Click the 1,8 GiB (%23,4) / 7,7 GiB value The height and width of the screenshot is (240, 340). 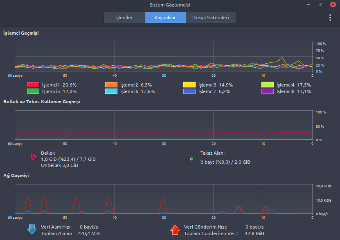click(x=68, y=159)
